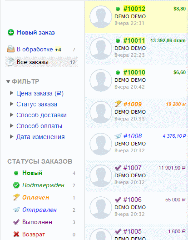Filter orders by Отправлен status

tap(40, 210)
